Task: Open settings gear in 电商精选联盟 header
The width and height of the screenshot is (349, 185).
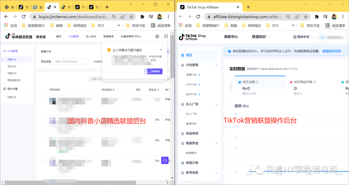Action: point(157,36)
